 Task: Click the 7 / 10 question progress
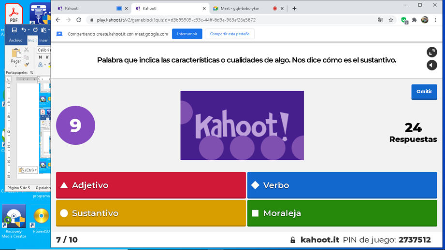click(67, 240)
